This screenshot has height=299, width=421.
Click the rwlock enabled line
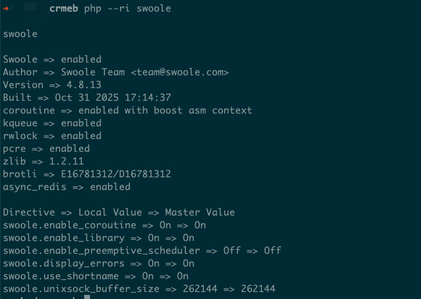(52, 136)
